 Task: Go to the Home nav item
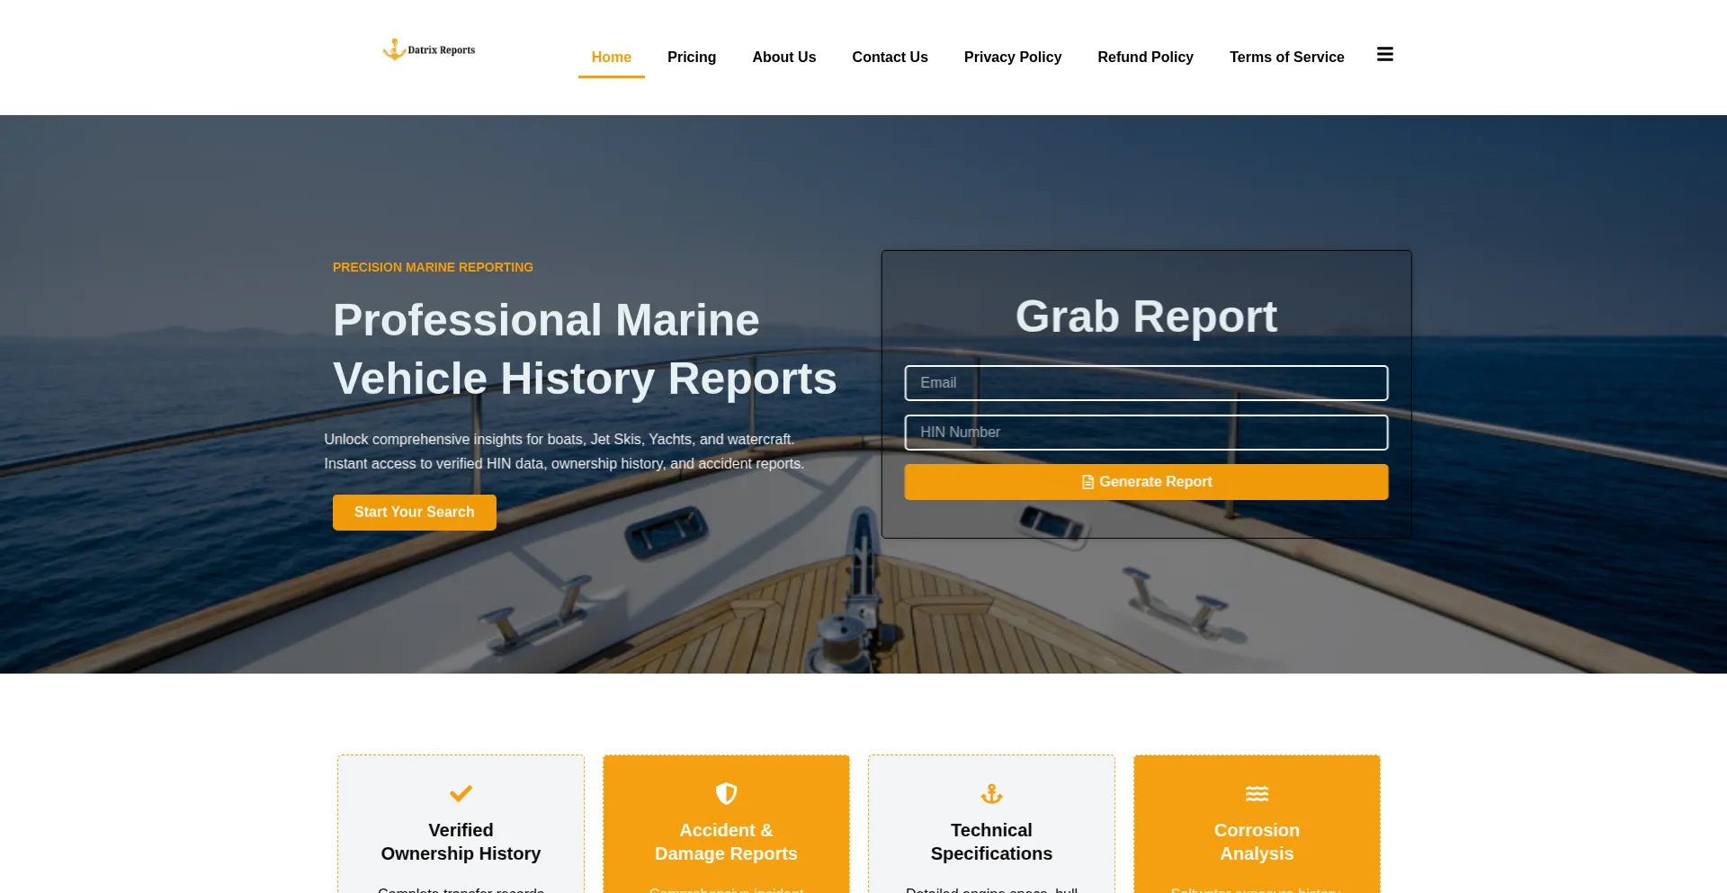[x=612, y=57]
